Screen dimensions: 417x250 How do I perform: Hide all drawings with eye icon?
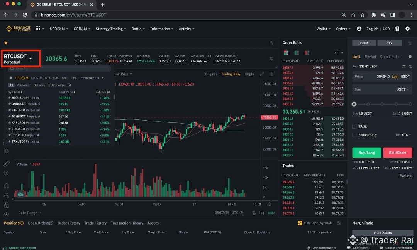tap(7, 214)
